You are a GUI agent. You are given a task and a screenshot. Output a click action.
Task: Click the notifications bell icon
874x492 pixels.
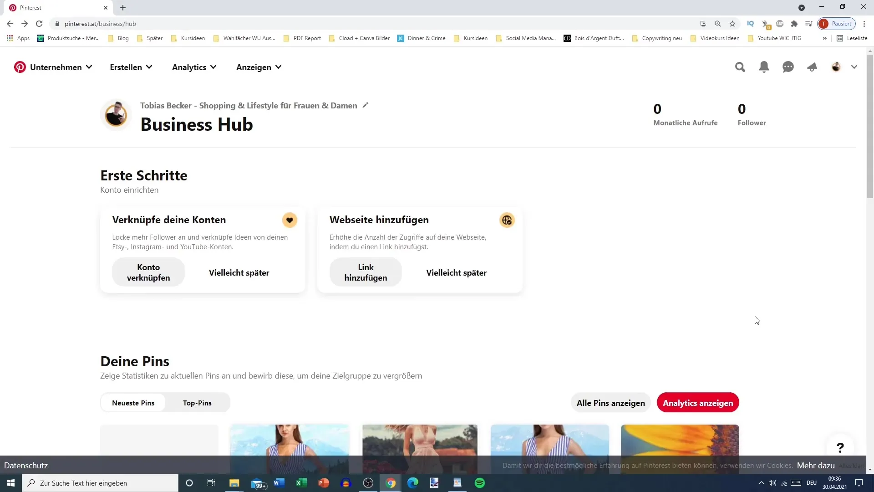[x=764, y=67]
